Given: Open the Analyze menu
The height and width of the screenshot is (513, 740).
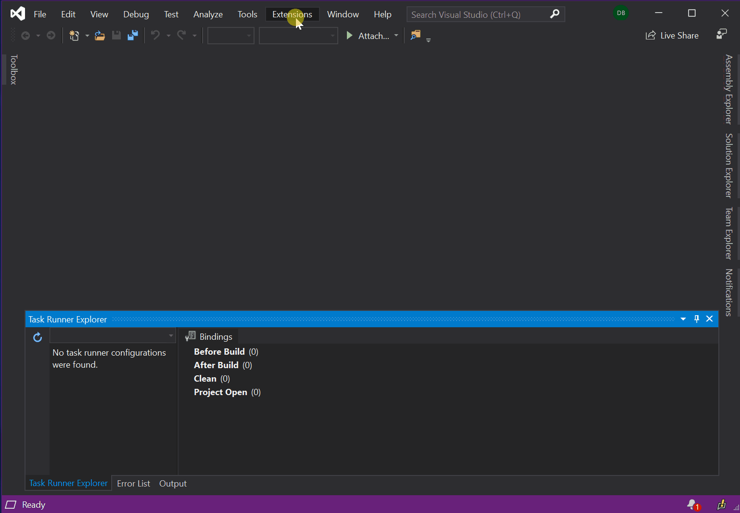Looking at the screenshot, I should coord(208,14).
